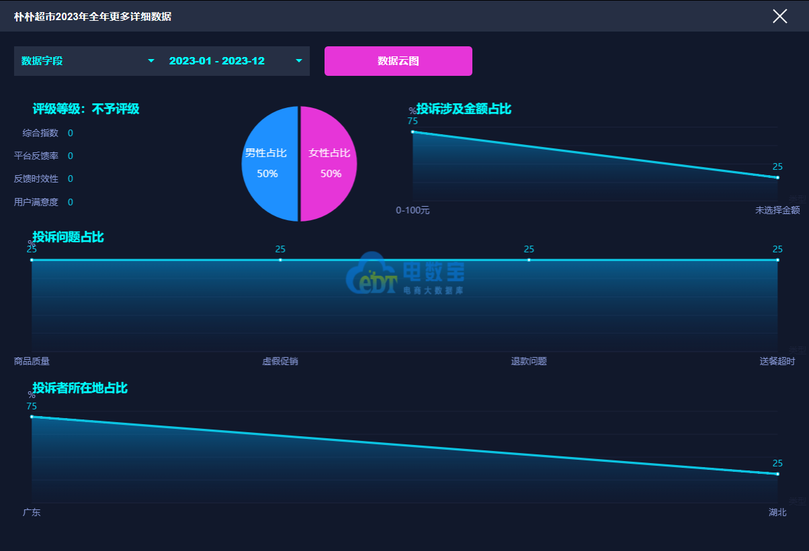Click the 评级等级:不予评级 heading

click(x=86, y=109)
